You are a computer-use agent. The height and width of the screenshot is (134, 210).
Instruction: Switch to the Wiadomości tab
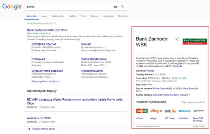[x=58, y=16]
